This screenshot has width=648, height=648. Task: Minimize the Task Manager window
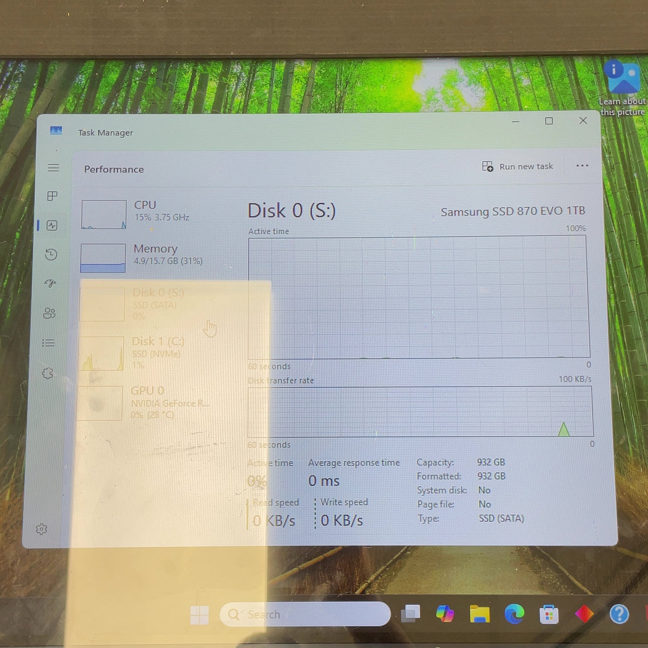click(516, 122)
